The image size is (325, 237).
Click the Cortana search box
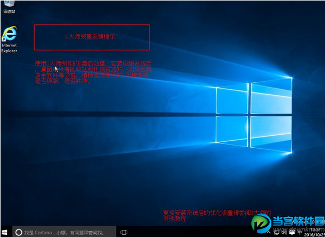click(x=64, y=232)
